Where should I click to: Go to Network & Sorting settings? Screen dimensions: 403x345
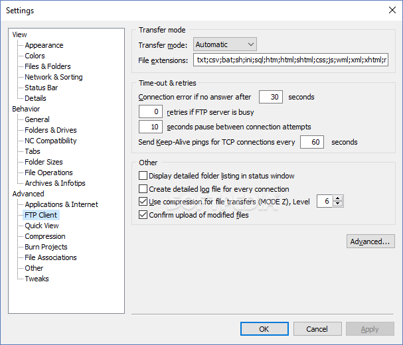pos(54,77)
